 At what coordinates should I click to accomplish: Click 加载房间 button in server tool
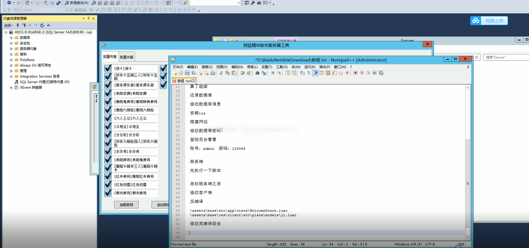click(126, 205)
